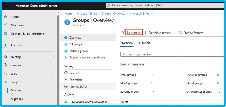This screenshot has height=107, width=226.
Task: Click the Basic information heading
Action: click(x=132, y=64)
